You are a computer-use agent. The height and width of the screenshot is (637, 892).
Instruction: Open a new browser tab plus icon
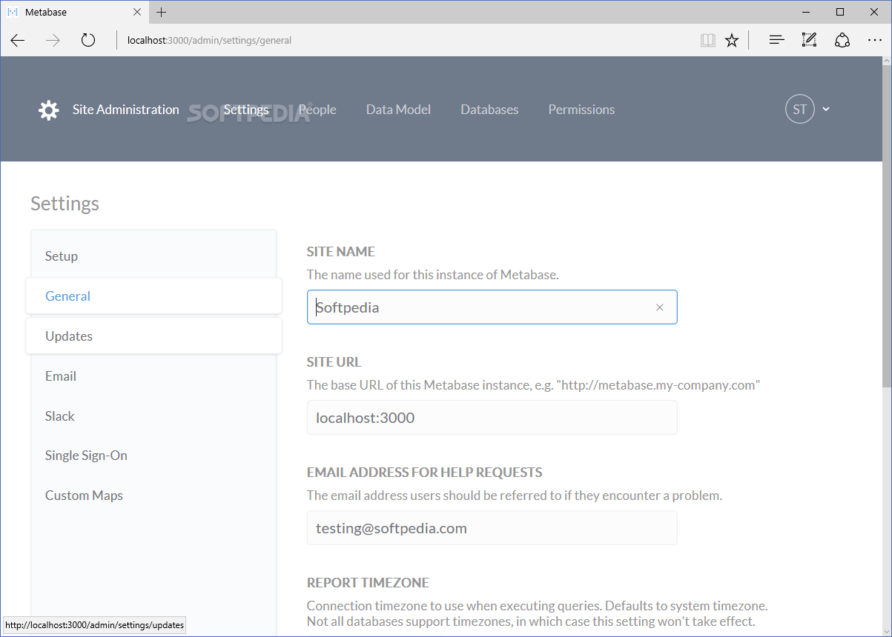pyautogui.click(x=161, y=12)
